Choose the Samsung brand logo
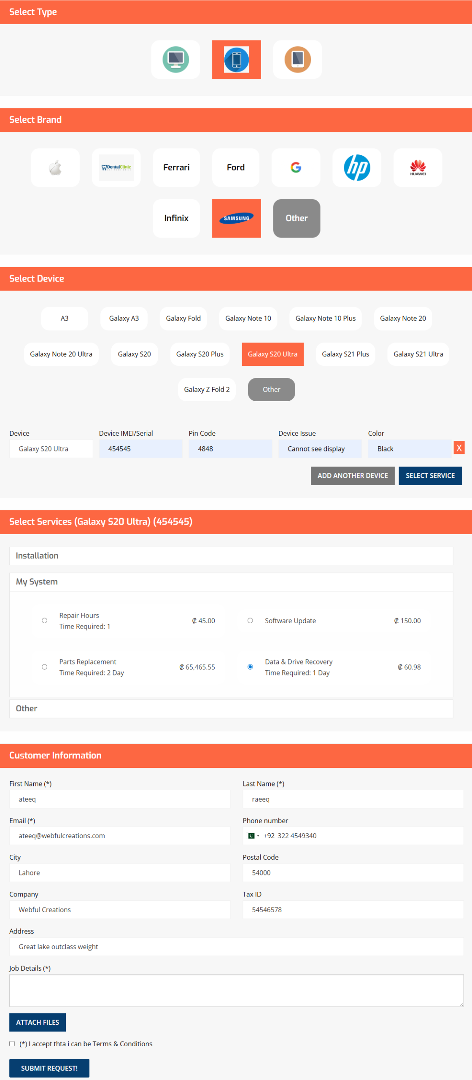Image resolution: width=472 pixels, height=1080 pixels. [x=236, y=218]
